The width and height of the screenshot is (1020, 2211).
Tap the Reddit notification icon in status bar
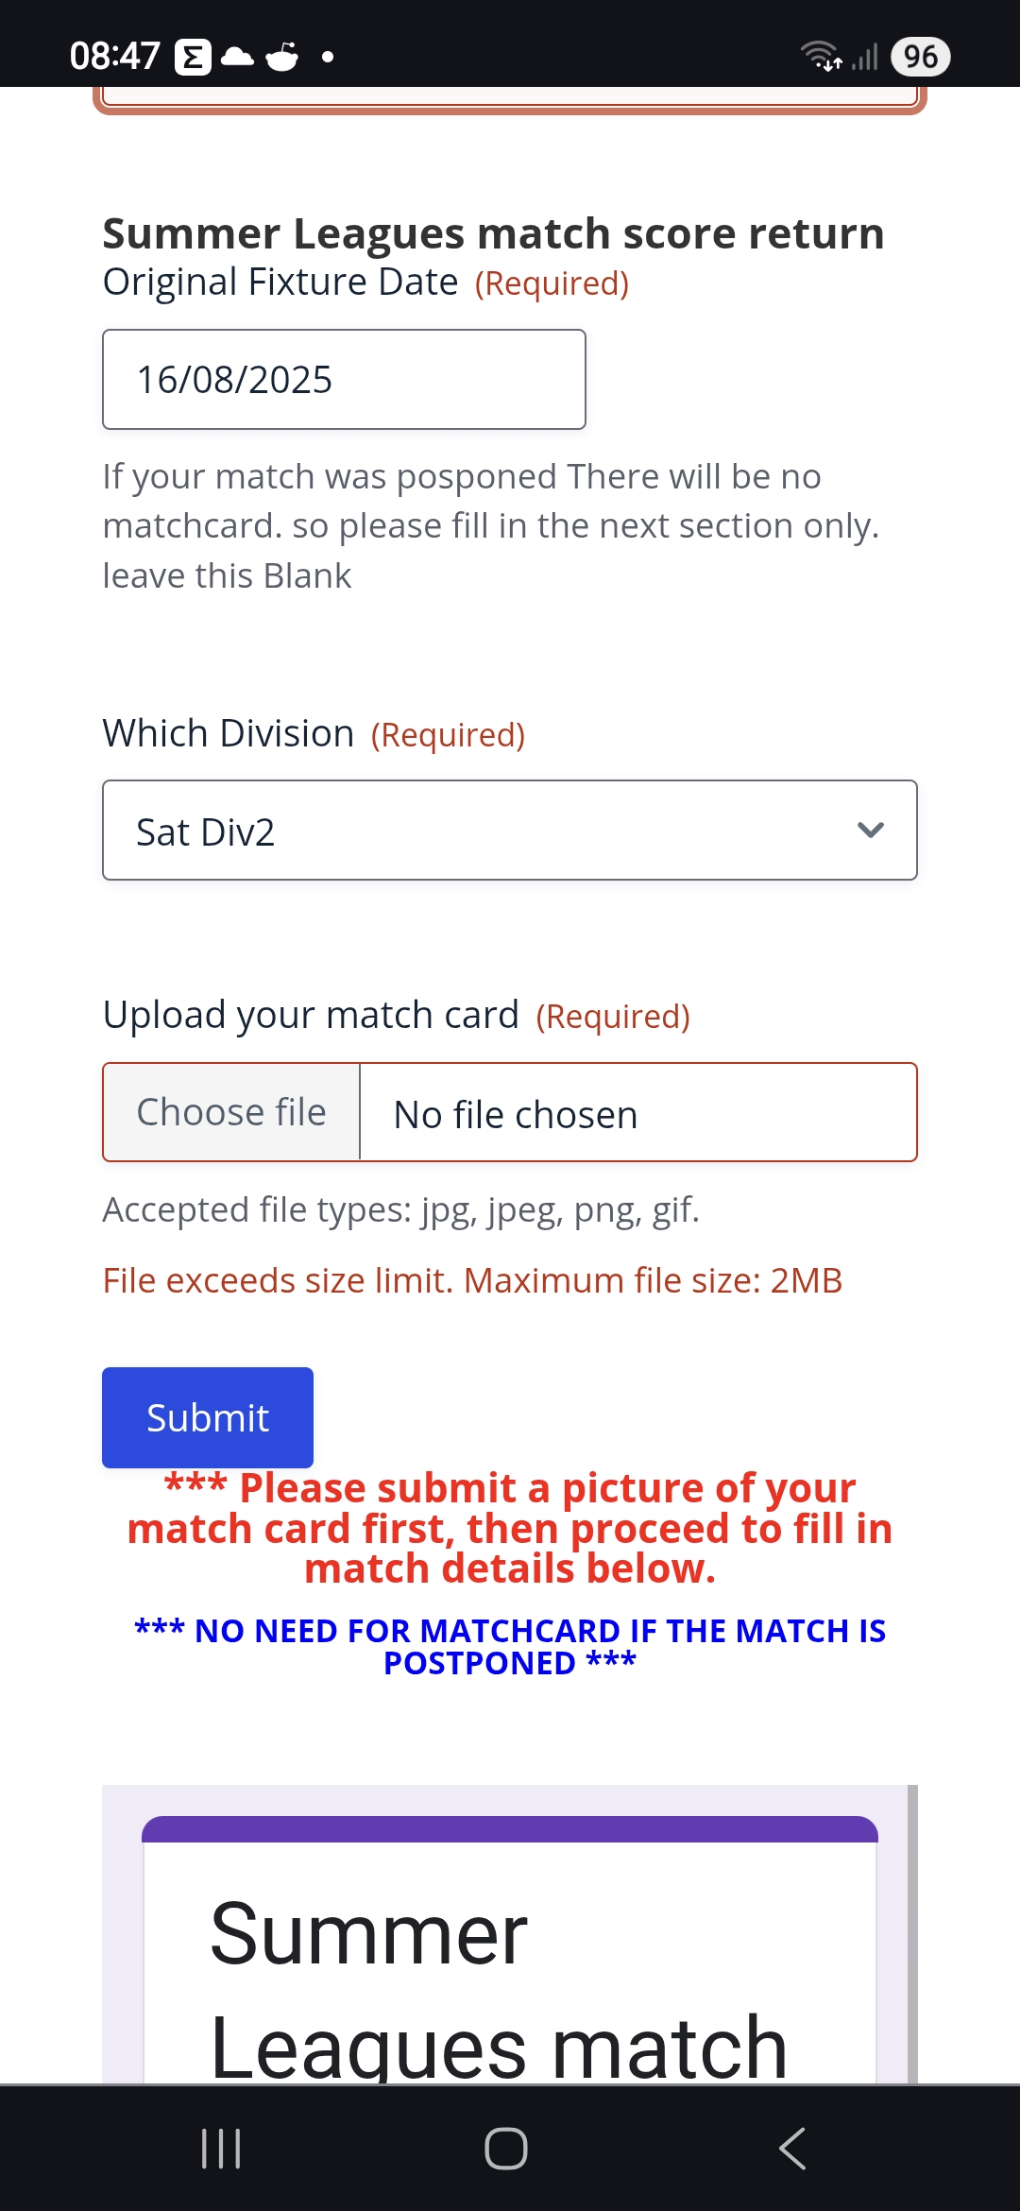pos(282,57)
